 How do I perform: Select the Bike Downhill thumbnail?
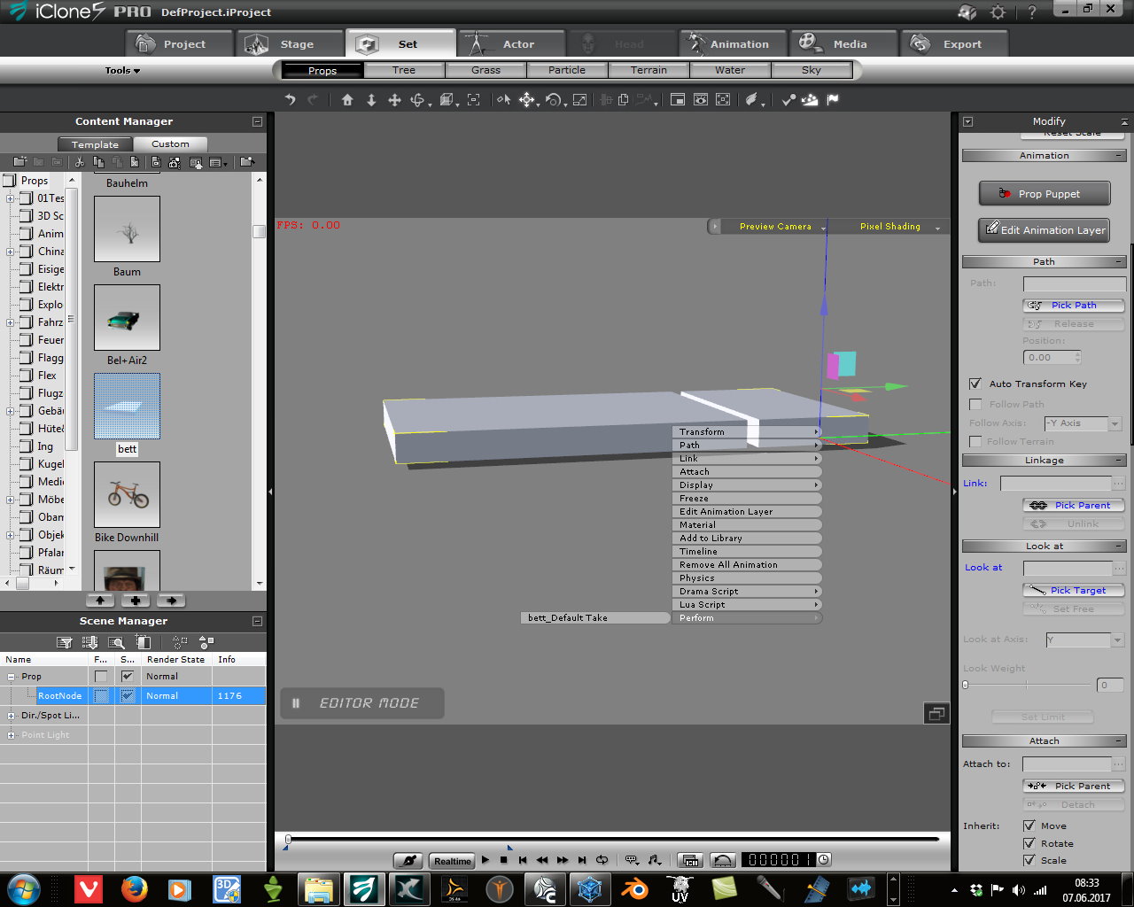pyautogui.click(x=127, y=494)
